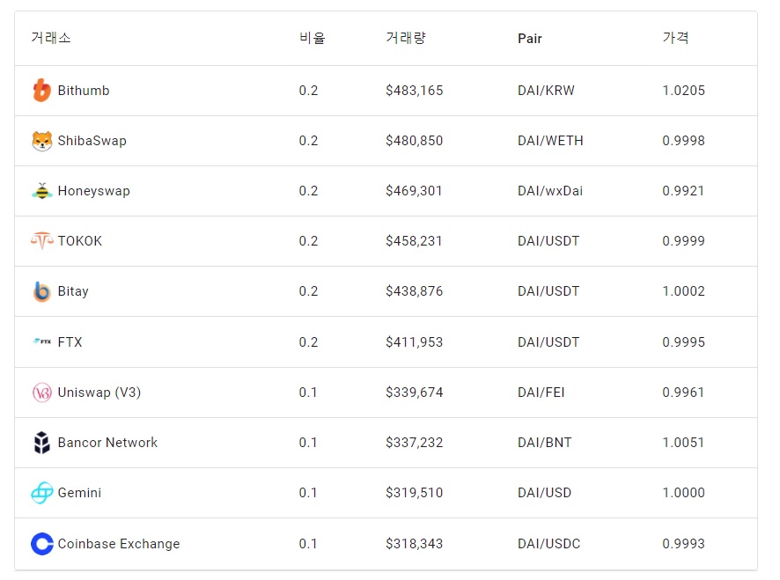Click the Gemini logo icon
The width and height of the screenshot is (780, 580).
pyautogui.click(x=41, y=493)
